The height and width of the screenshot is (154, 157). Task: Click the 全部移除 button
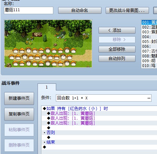(117, 49)
